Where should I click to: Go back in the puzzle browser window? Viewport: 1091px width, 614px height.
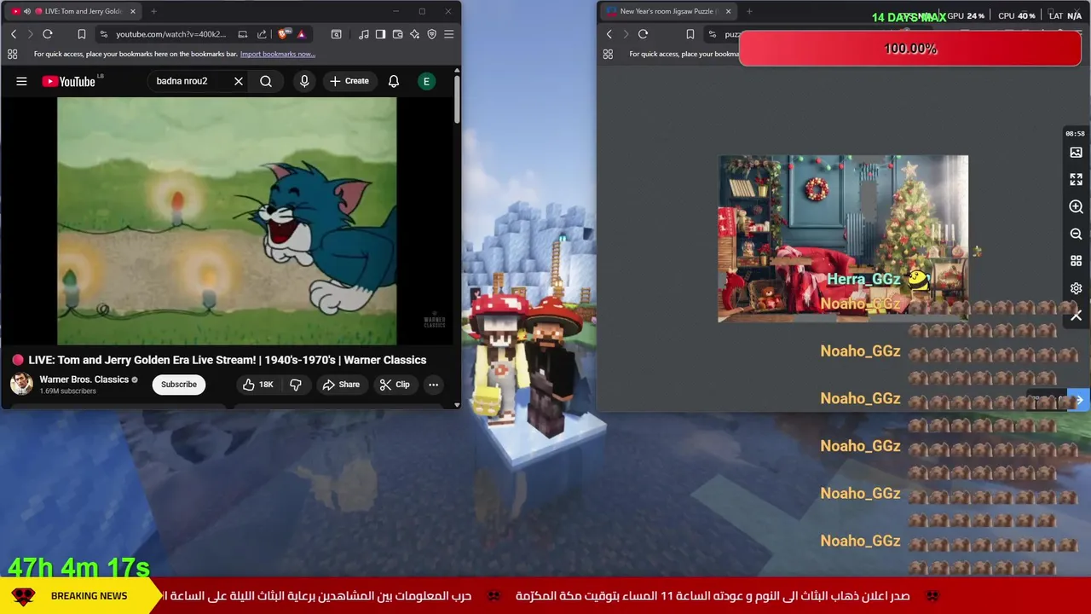coord(609,34)
